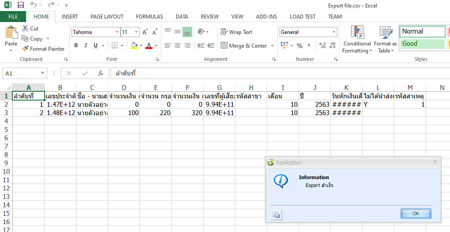Image resolution: width=450 pixels, height=232 pixels.
Task: Click copy icon in Application dialog
Action: [x=276, y=214]
